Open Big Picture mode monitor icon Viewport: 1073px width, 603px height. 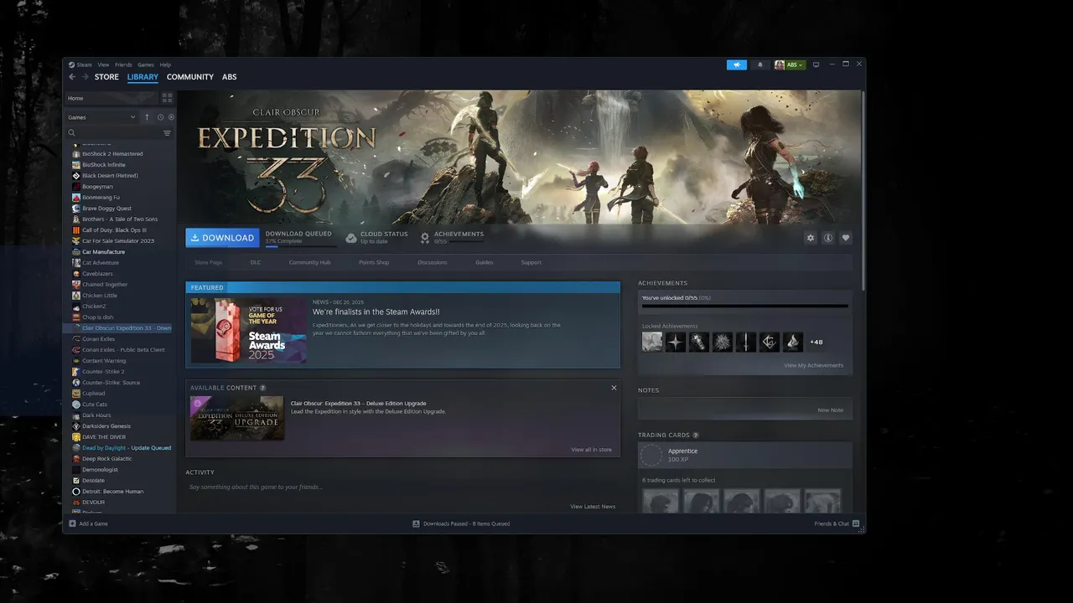(x=816, y=64)
